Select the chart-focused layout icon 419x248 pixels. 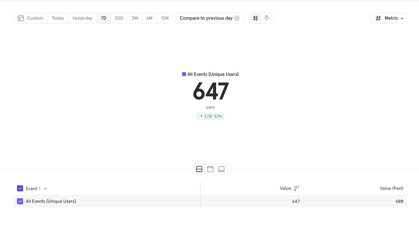click(x=210, y=169)
